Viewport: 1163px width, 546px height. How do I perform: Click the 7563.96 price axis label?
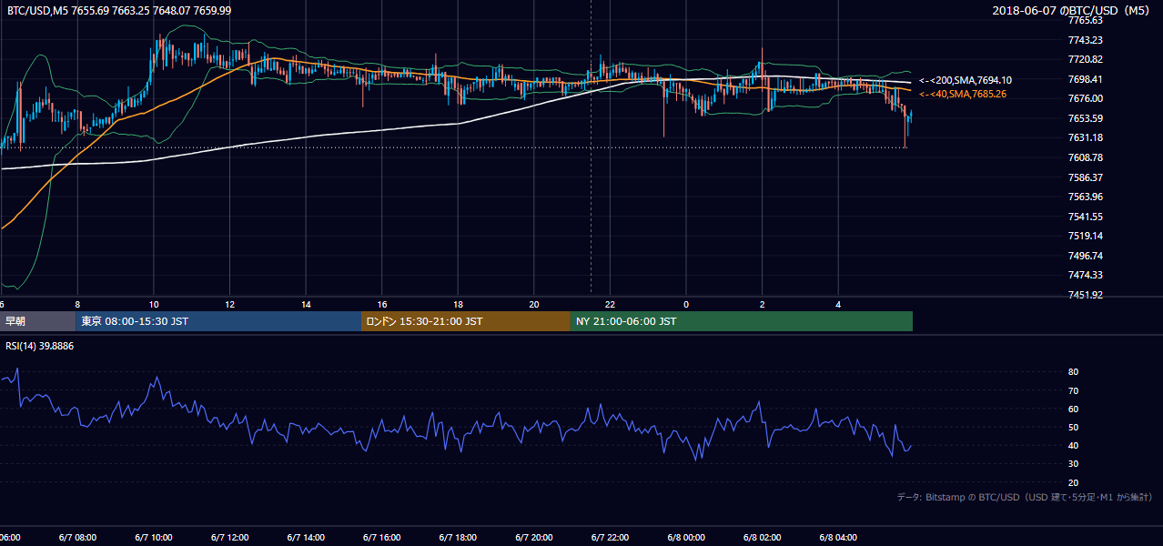click(1086, 197)
